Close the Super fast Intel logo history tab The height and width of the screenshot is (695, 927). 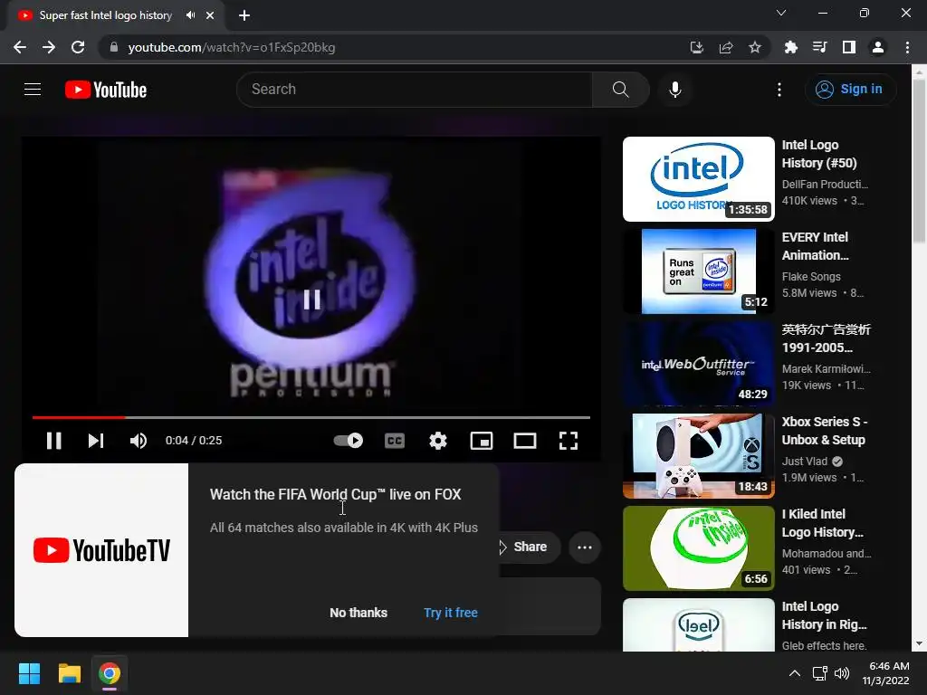tap(210, 15)
